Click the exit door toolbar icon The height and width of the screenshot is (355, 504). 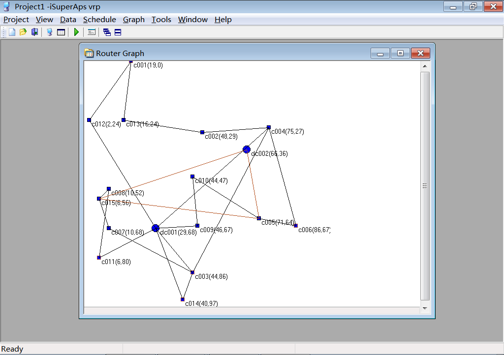point(34,32)
